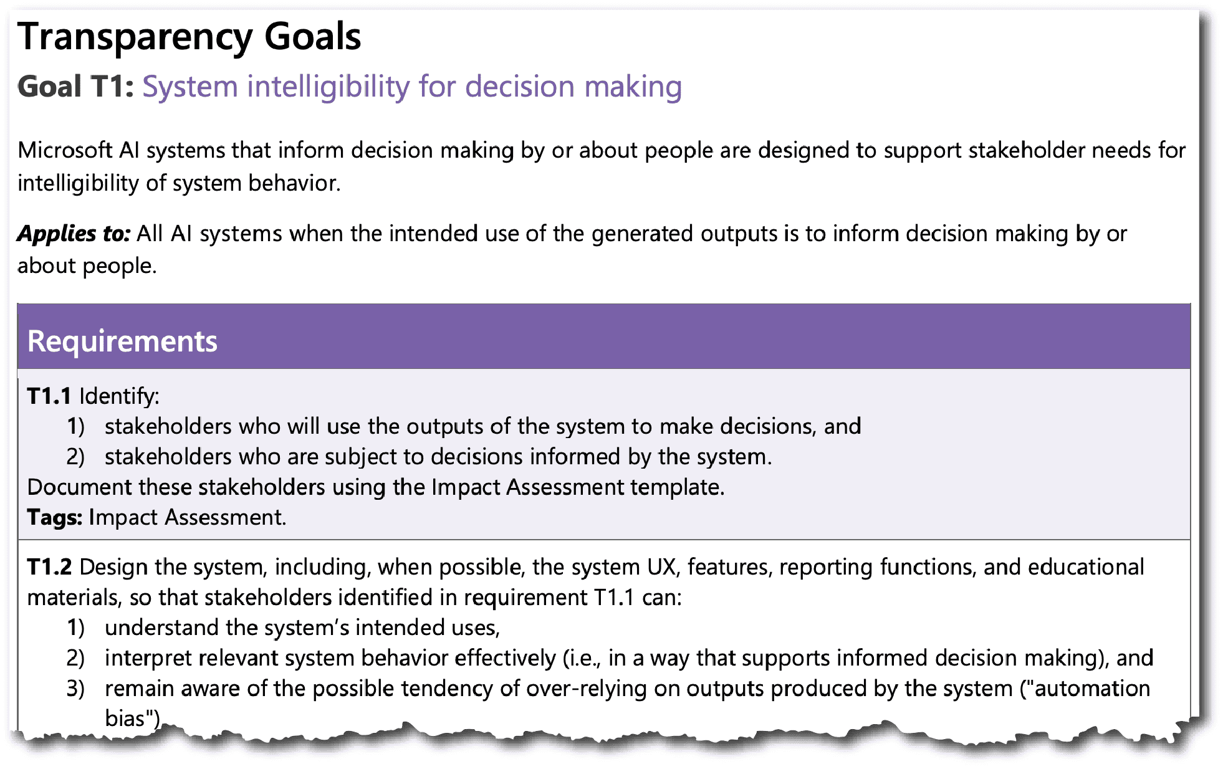
Task: Click the sentence "Document these stakeholders using the Impact Assessment template"
Action: 375,487
